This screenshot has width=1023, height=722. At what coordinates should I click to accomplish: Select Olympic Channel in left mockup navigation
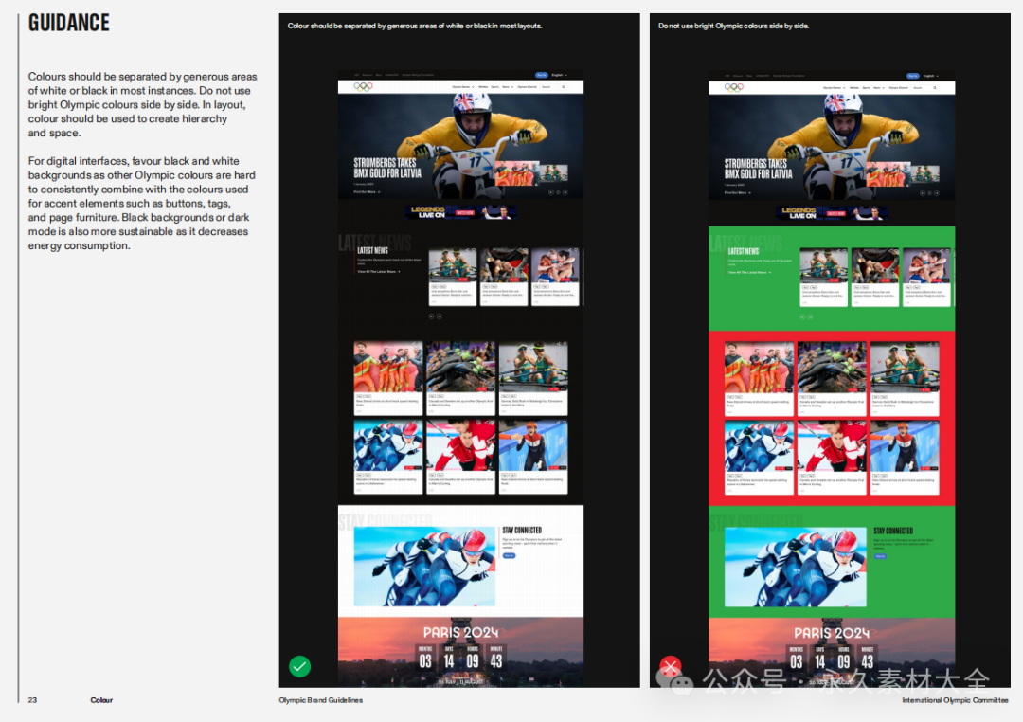528,87
